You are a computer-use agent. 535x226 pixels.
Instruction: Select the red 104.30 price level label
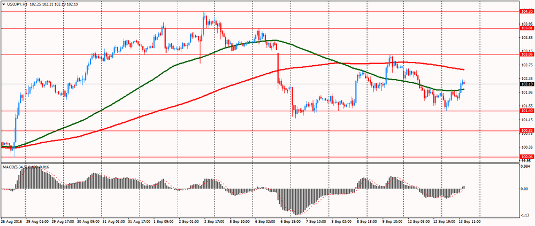click(x=526, y=12)
